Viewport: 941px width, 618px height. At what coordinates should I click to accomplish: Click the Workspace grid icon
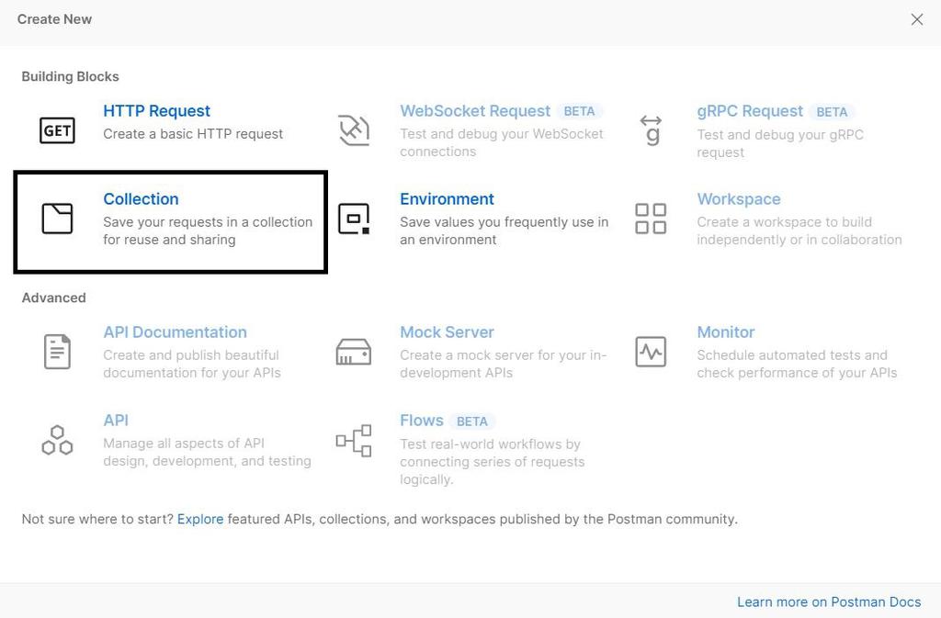(651, 219)
